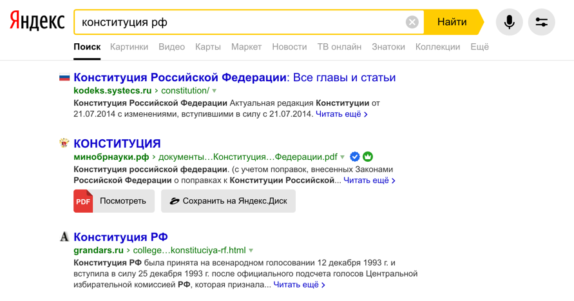Screen dimensions: 574x301
Task: Click Читать ещё in kodeks.systecs.ru snippet
Action: 341,114
